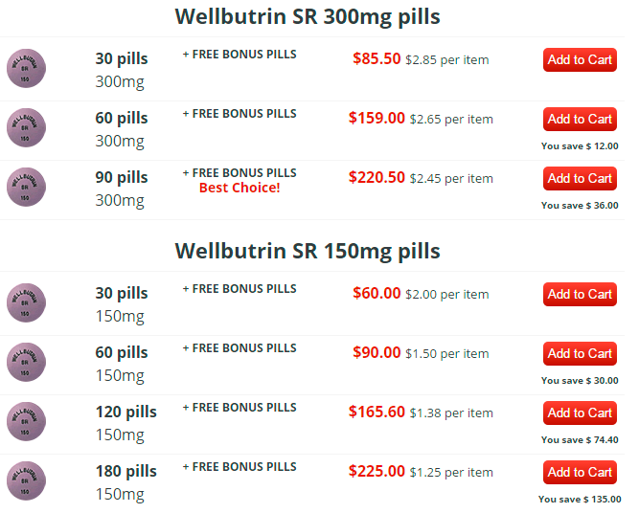Viewport: 639px width, 513px height.
Task: Add 120 pills 150mg at $165.60 to cart
Action: click(580, 413)
